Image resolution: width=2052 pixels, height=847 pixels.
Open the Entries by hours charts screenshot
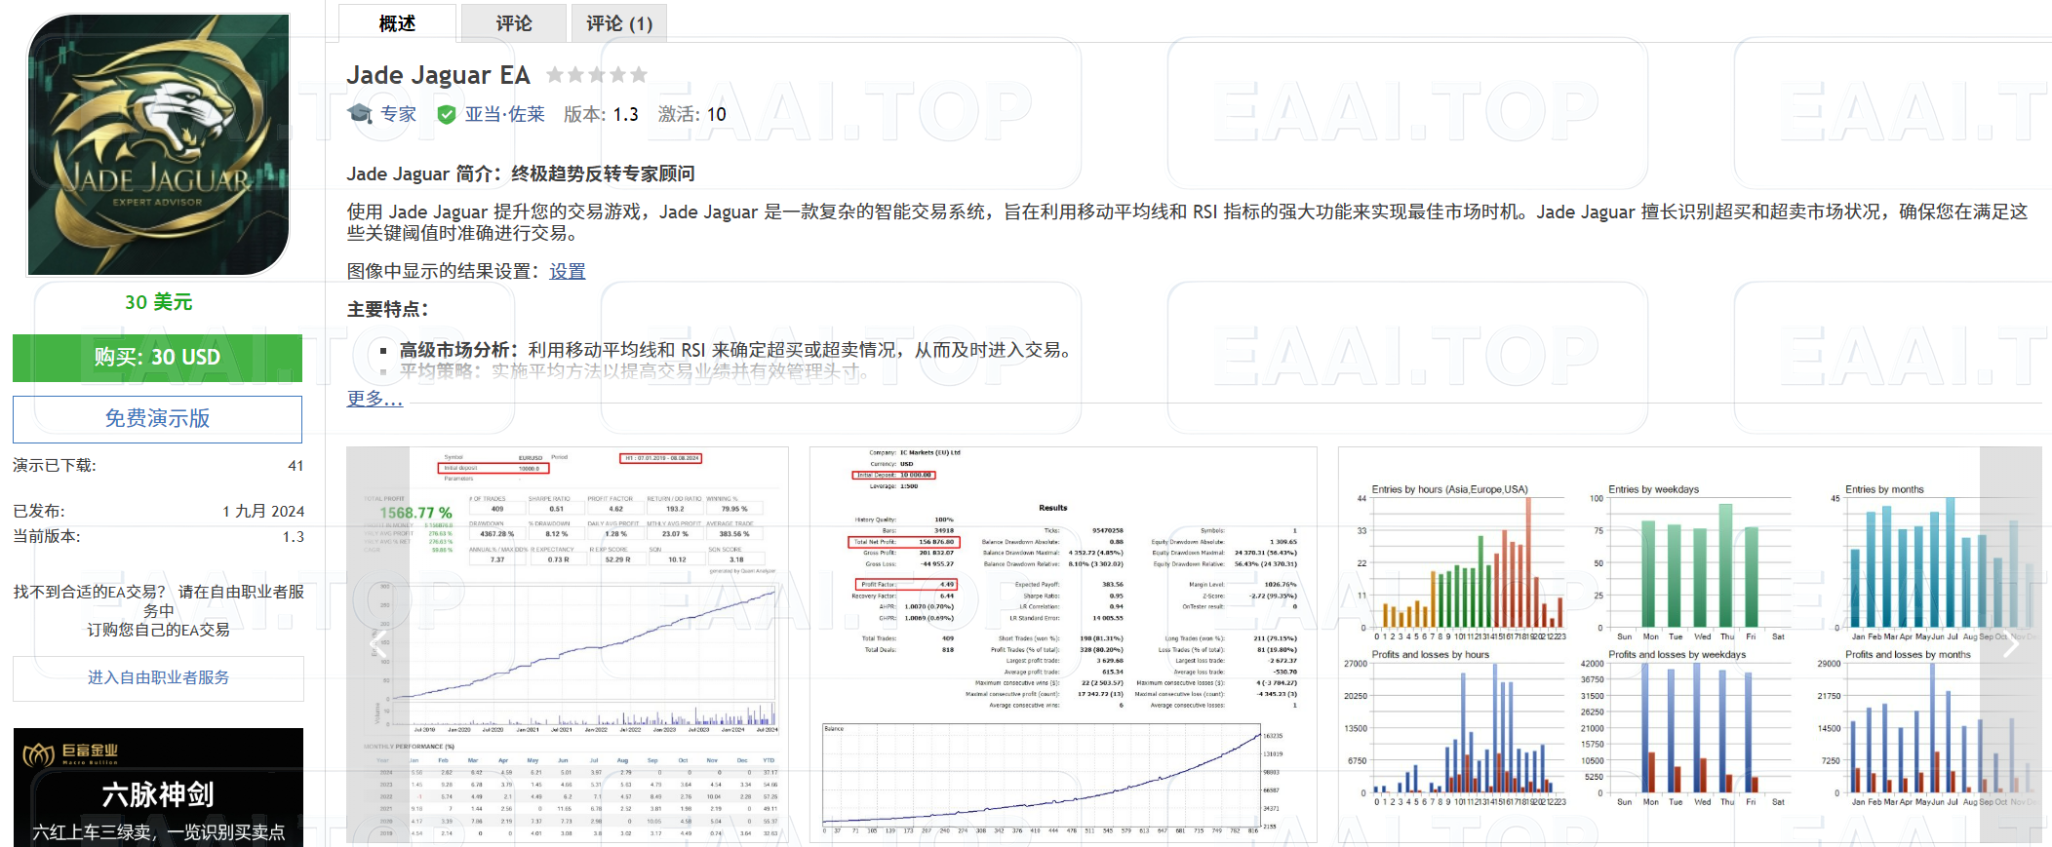(1689, 644)
